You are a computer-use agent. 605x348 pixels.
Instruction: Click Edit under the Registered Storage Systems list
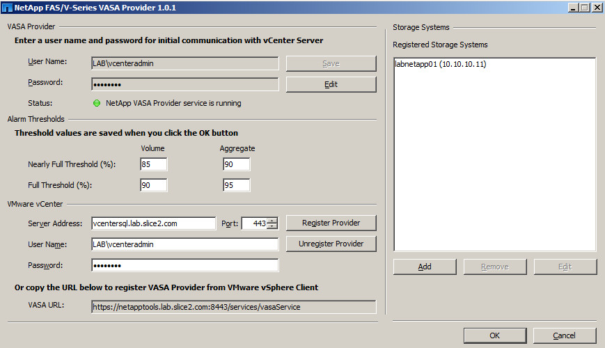[x=565, y=267]
